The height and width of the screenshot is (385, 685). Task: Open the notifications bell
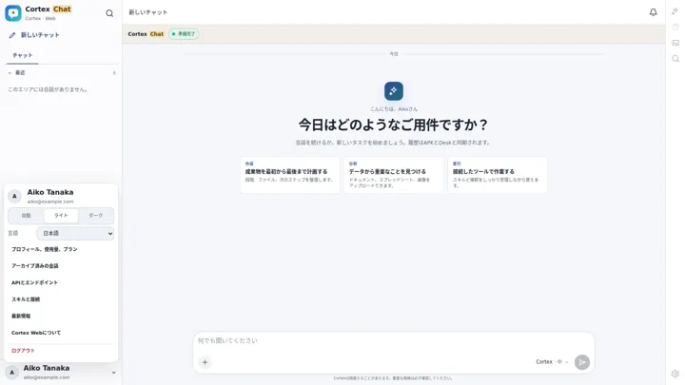[653, 12]
